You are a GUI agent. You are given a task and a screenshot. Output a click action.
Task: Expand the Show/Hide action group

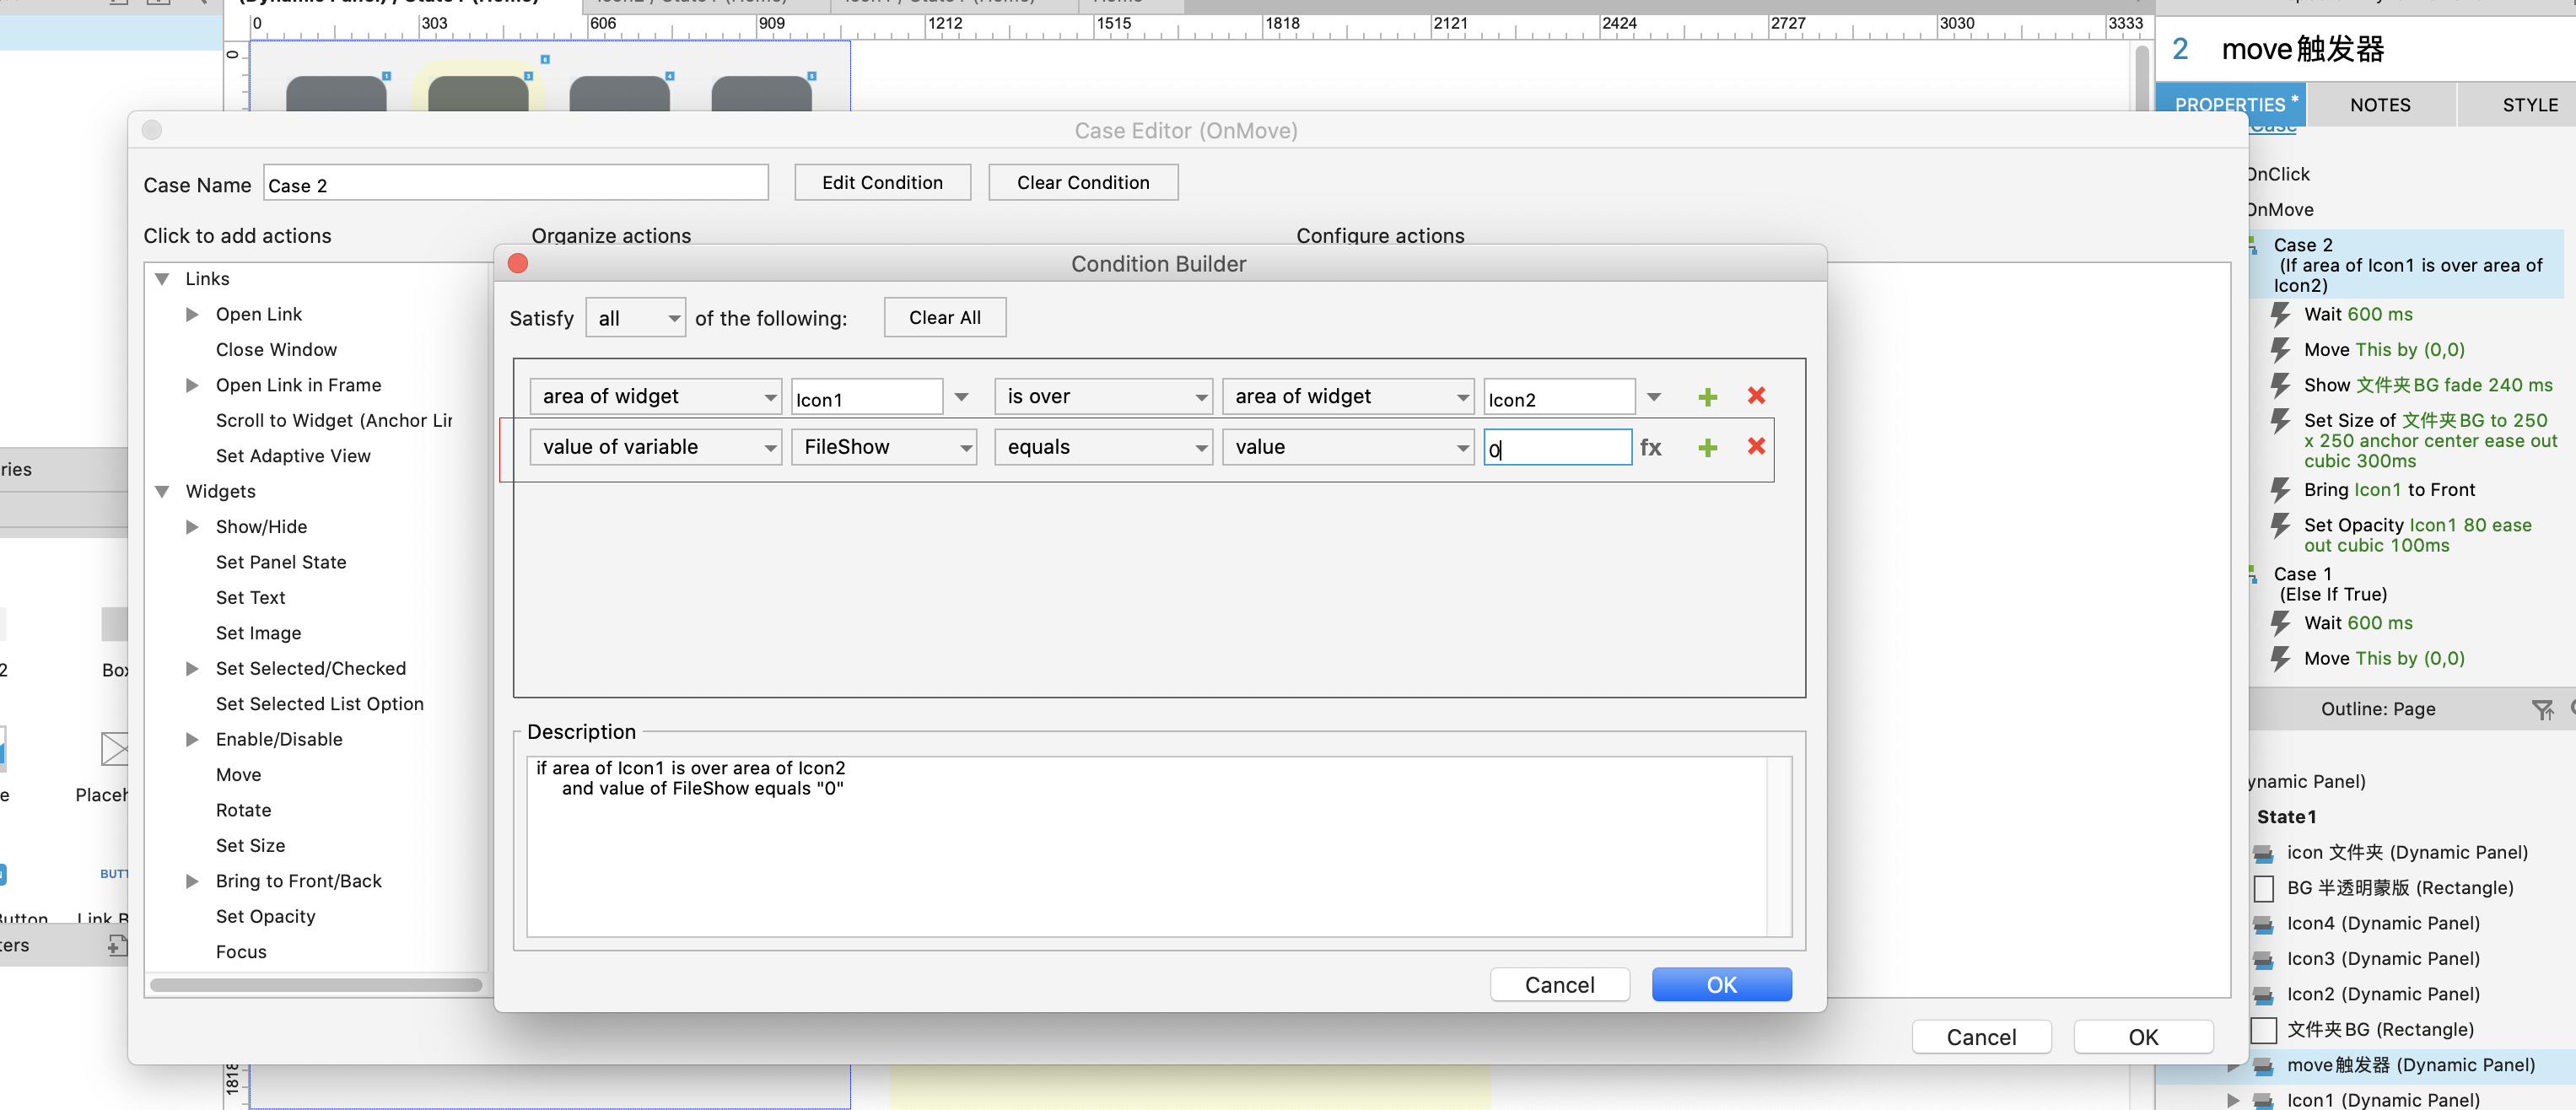[192, 527]
